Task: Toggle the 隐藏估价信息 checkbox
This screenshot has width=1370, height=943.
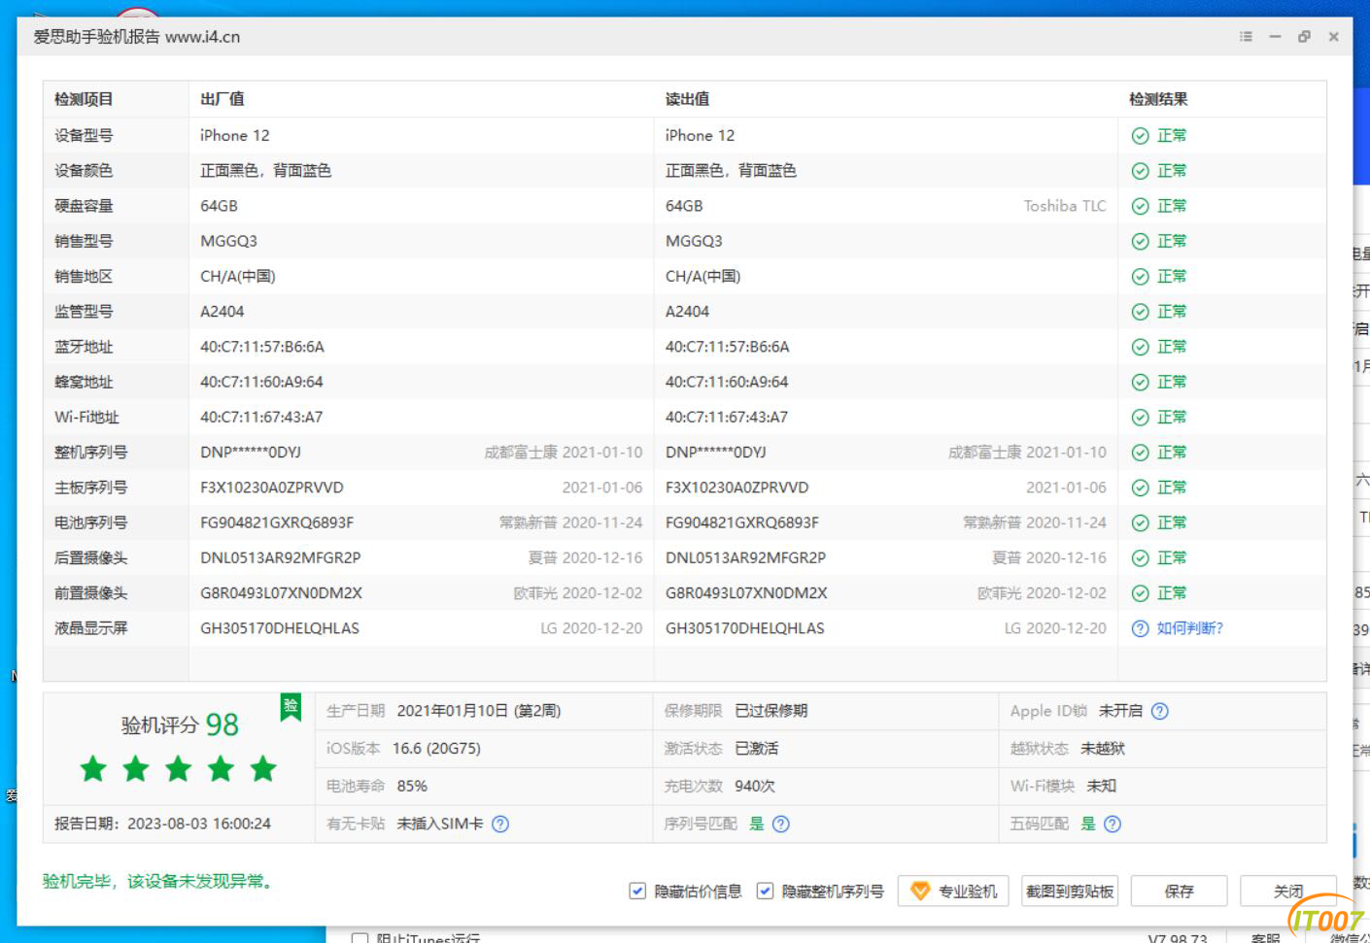Action: click(x=637, y=891)
